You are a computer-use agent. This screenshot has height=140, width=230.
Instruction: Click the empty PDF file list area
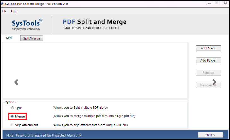coord(95,70)
